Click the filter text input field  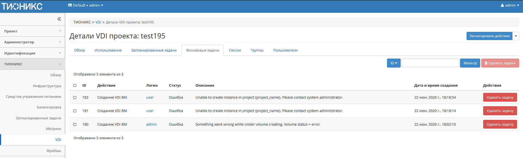coord(430,63)
